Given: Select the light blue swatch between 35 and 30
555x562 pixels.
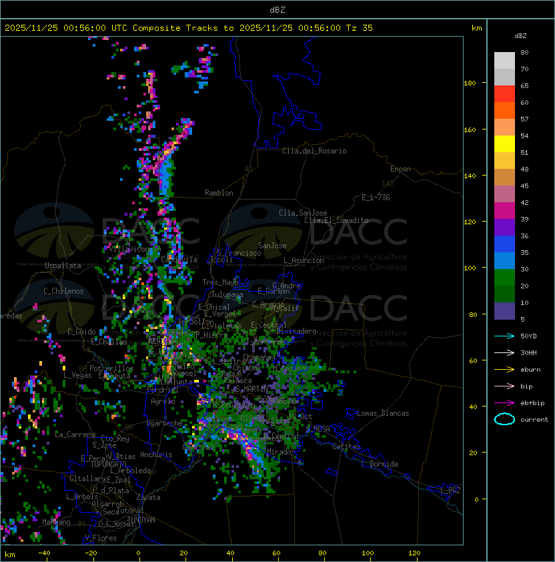Looking at the screenshot, I should click(504, 261).
